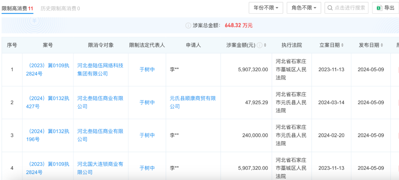
Task: Sort table by 立案日期 arrows
Action: 342,45
